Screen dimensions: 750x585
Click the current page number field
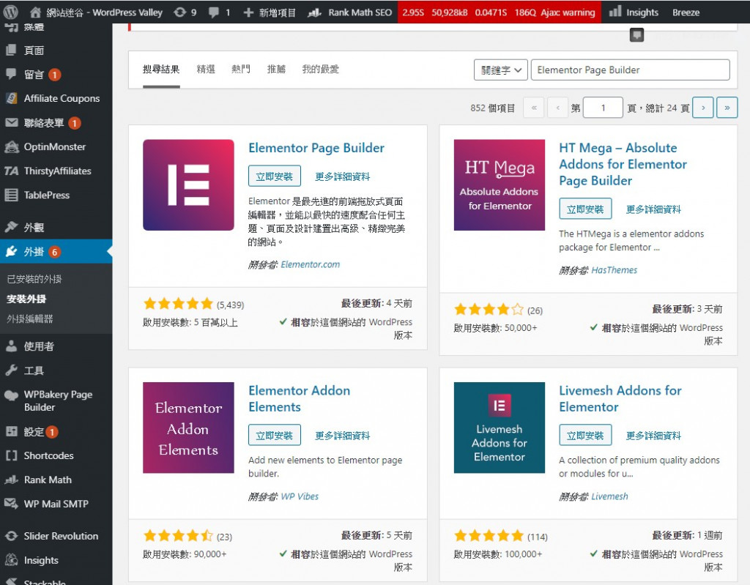[x=604, y=108]
